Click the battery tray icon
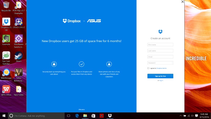 (x=185, y=116)
